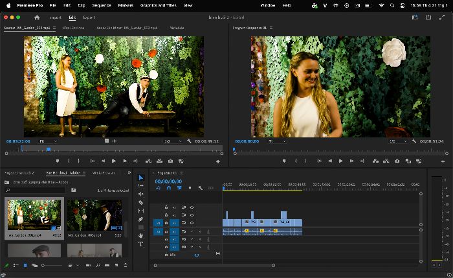This screenshot has width=453, height=278.
Task: Select the Selection tool arrow
Action: tap(140, 178)
